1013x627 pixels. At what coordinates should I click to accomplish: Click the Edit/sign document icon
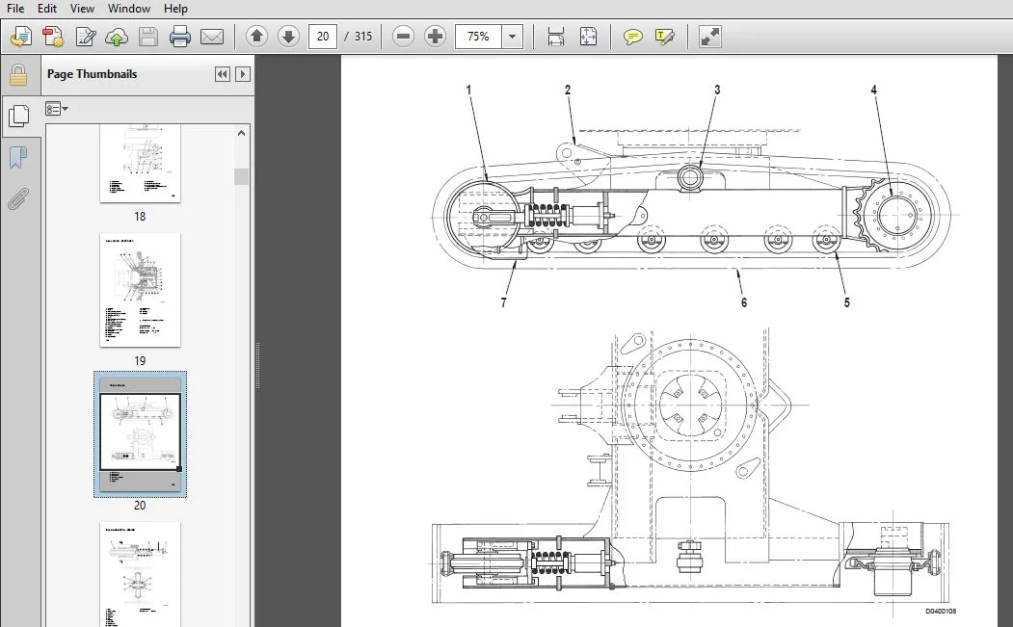point(85,37)
